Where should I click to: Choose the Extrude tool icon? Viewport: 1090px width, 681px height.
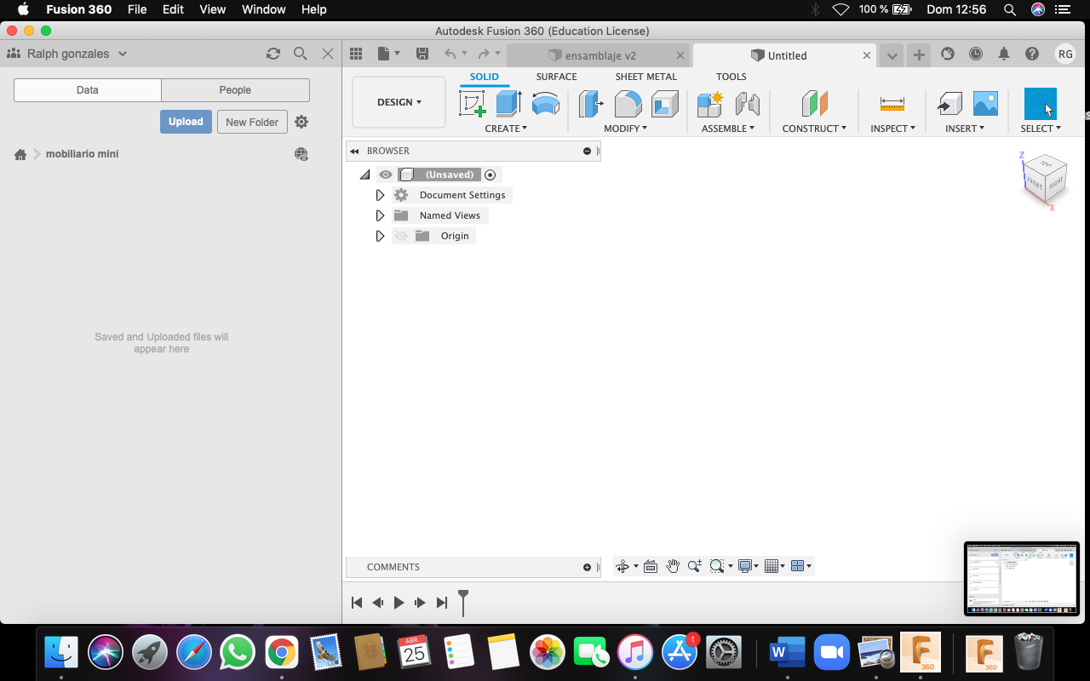click(508, 104)
